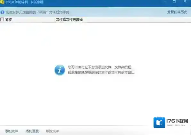Click the 360 logo icon in title bar
This screenshot has width=191, height=135.
pos(2,2)
